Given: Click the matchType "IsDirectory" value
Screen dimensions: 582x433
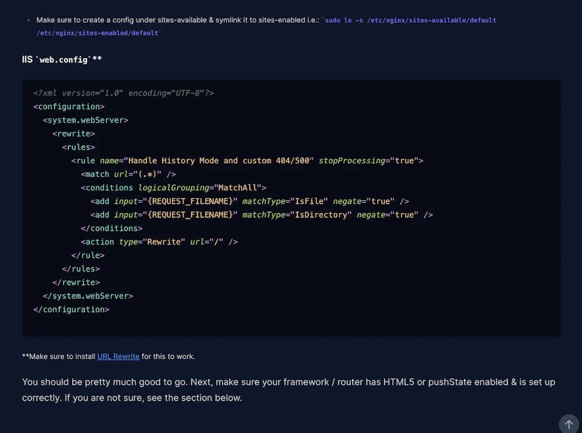Looking at the screenshot, I should (321, 215).
